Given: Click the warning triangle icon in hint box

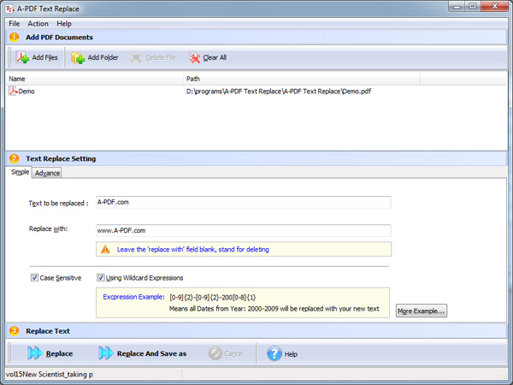Looking at the screenshot, I should (105, 249).
